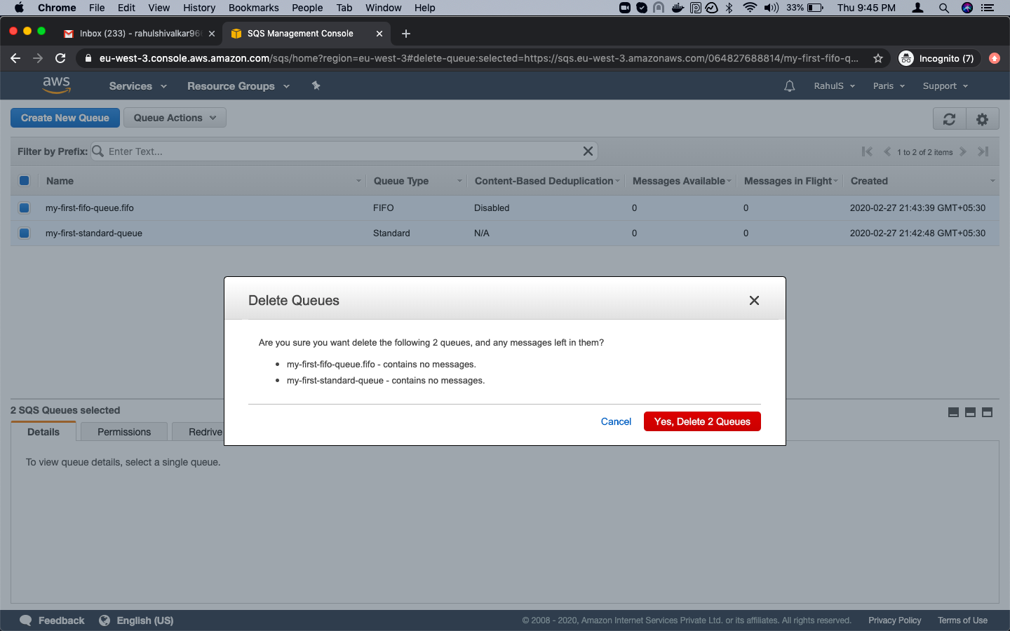The image size is (1010, 631).
Task: Uncheck the my-first-fifo-queue.fifo checkbox
Action: click(x=25, y=208)
